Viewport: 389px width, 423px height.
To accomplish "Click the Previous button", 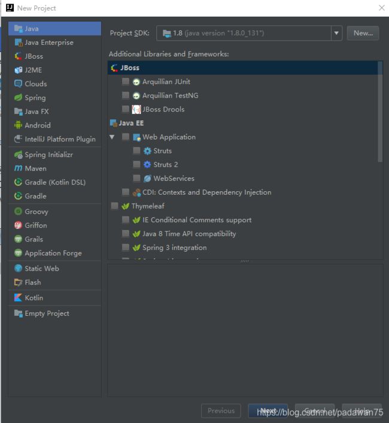I will pyautogui.click(x=221, y=411).
